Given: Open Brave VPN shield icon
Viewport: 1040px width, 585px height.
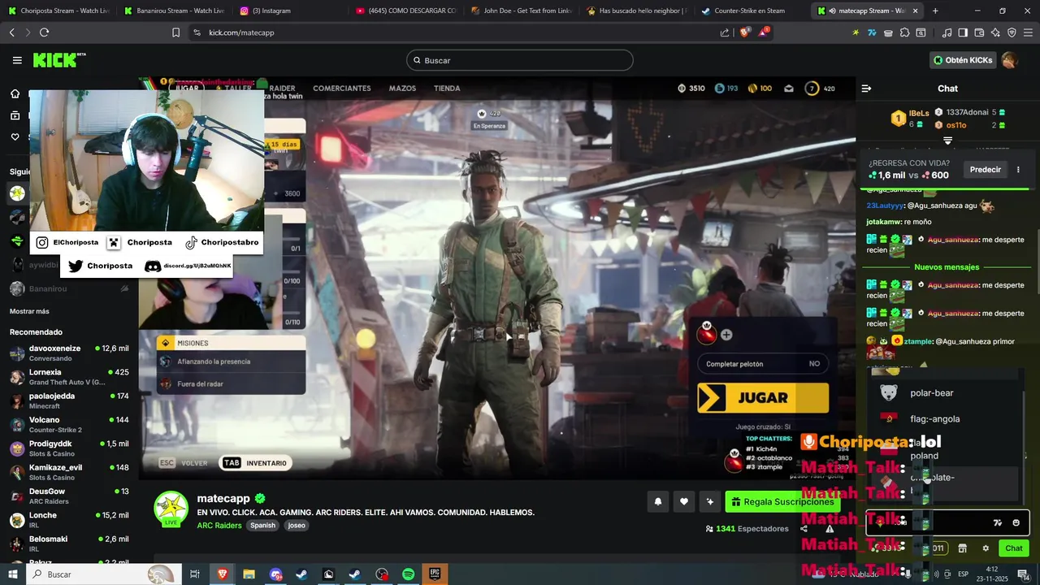Looking at the screenshot, I should click(x=1012, y=32).
